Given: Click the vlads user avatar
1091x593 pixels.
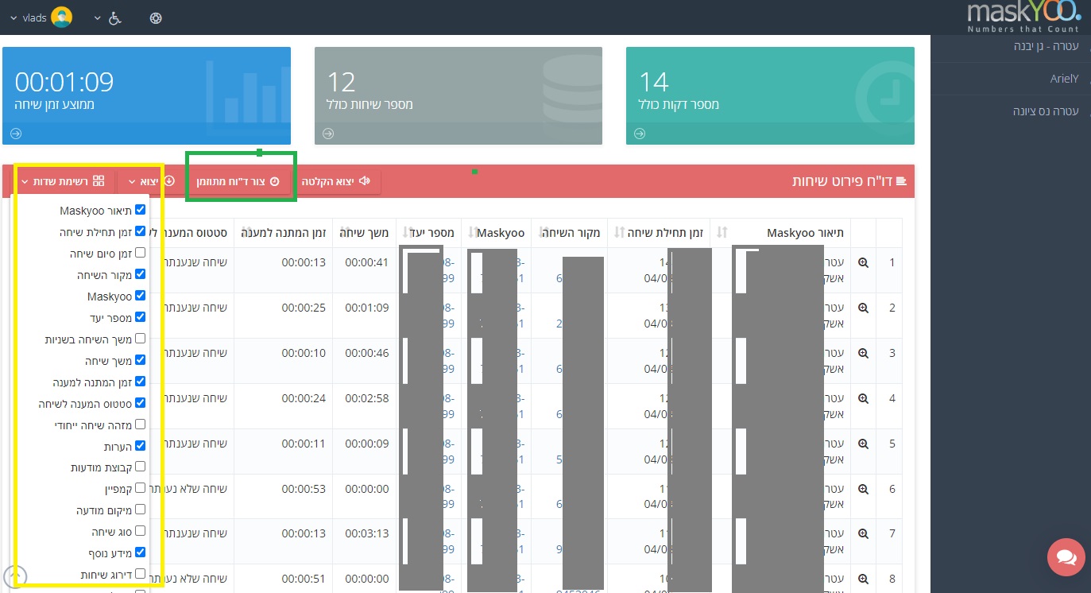Looking at the screenshot, I should [x=61, y=17].
